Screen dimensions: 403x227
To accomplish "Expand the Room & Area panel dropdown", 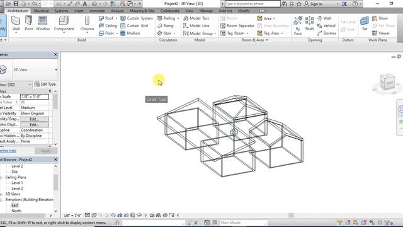I will (267, 40).
